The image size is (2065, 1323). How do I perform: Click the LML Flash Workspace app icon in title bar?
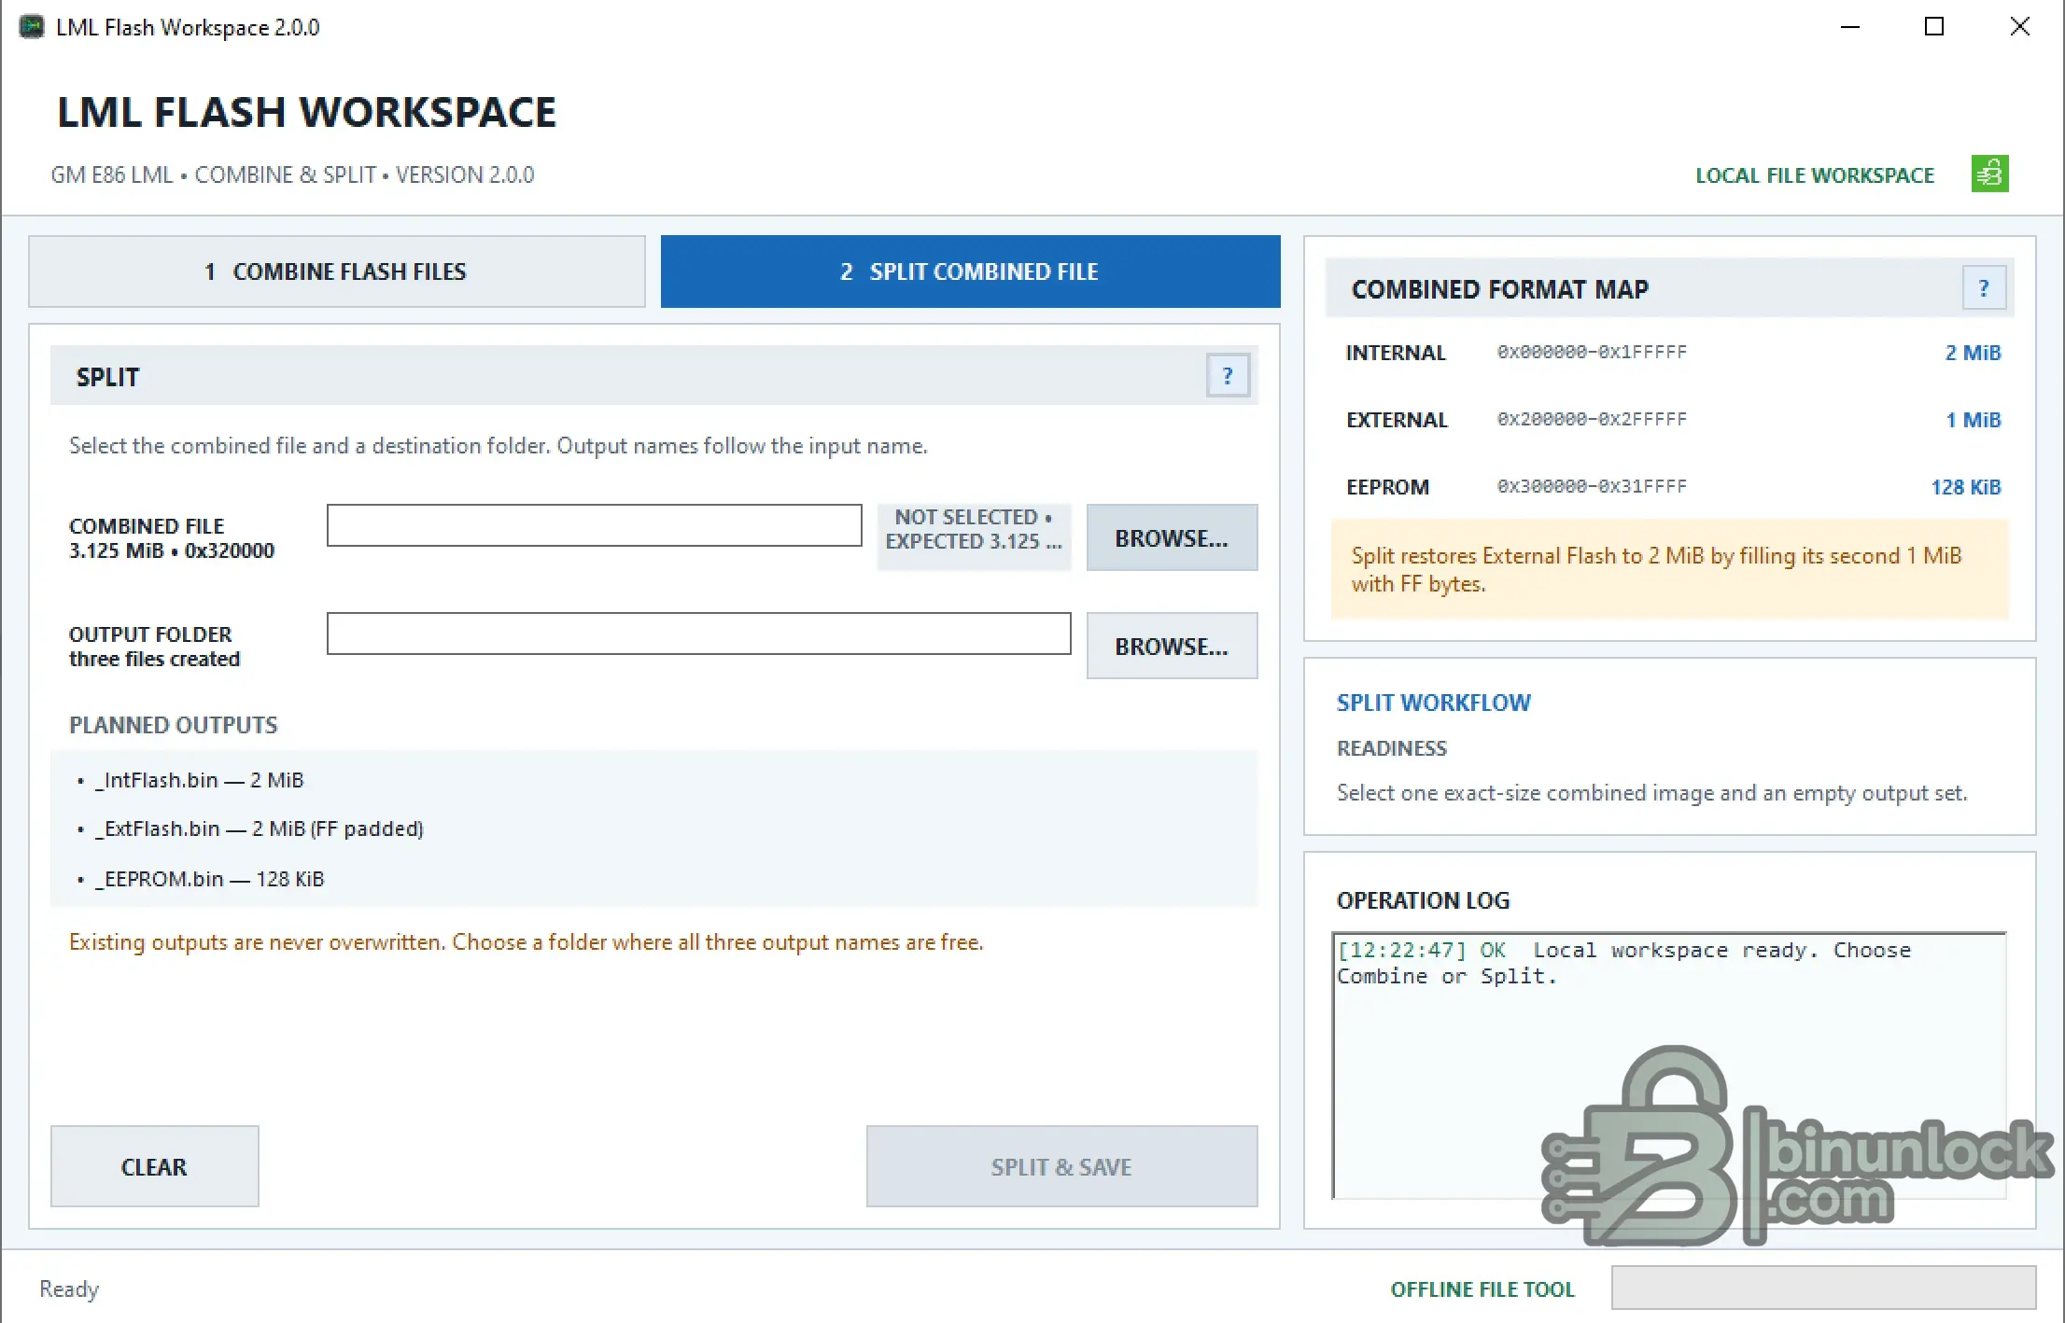(32, 27)
